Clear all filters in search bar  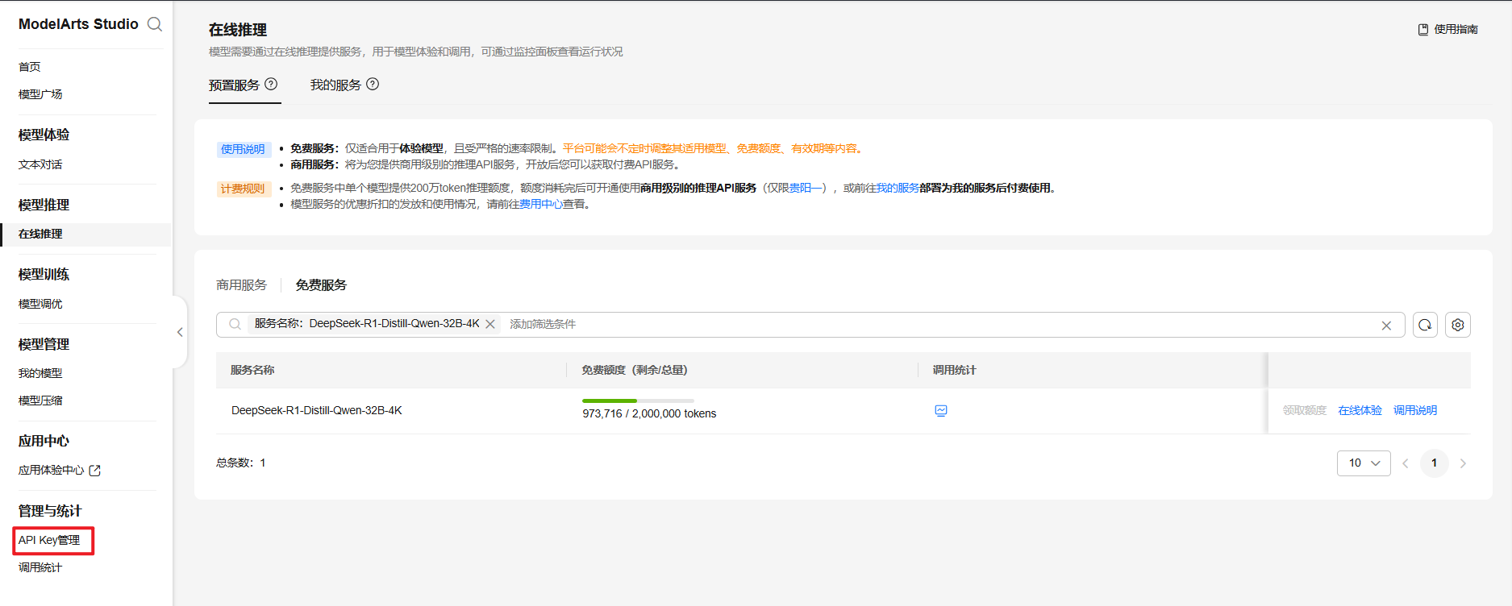pos(1386,326)
